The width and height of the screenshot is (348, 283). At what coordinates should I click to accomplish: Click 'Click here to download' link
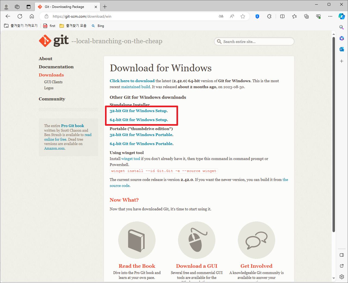[x=132, y=81]
